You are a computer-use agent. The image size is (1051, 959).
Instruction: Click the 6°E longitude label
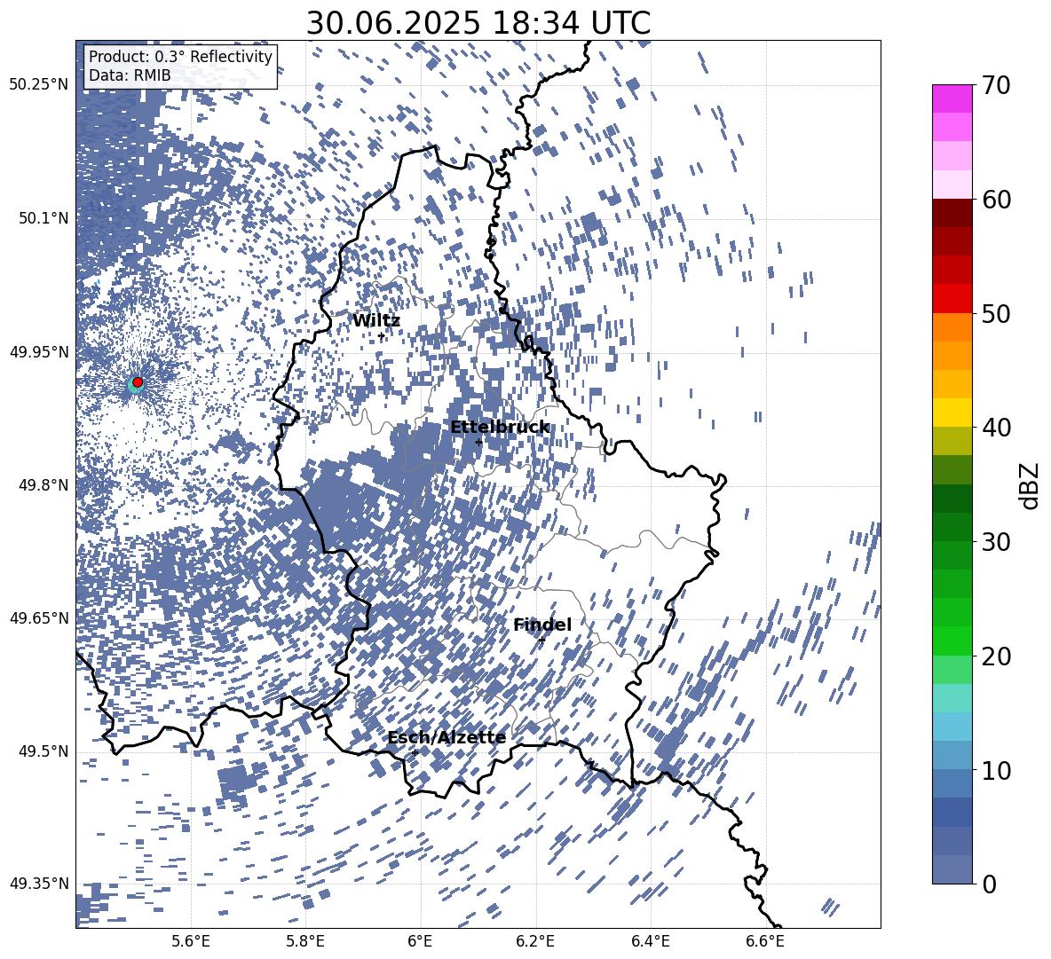click(420, 941)
